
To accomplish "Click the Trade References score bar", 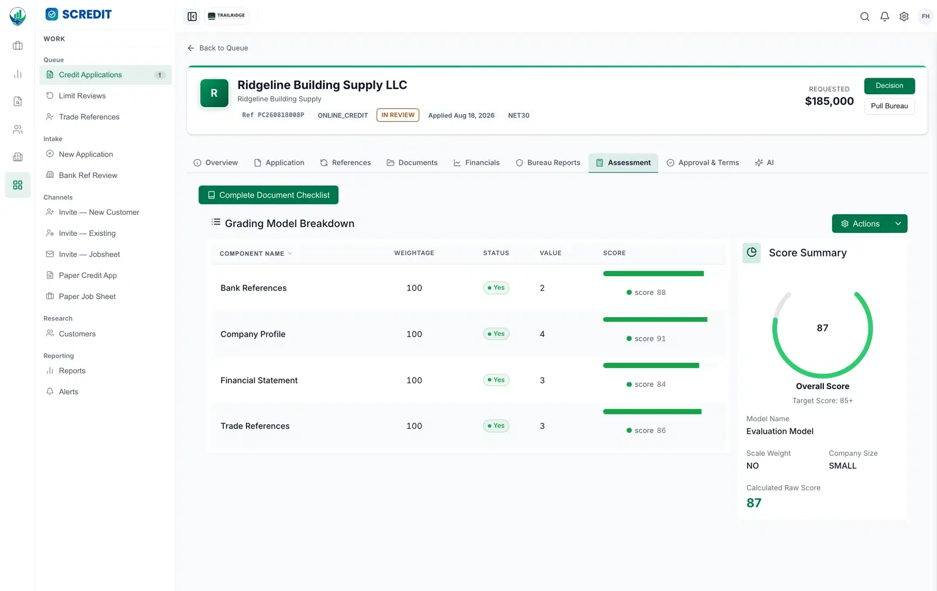I will tap(652, 411).
